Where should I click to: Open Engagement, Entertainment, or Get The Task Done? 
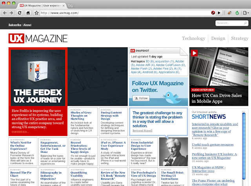coord(53,147)
